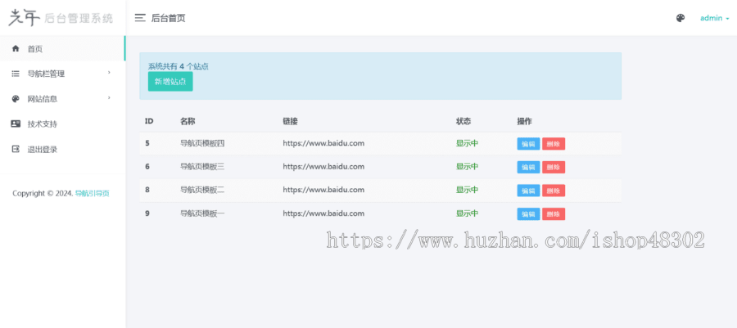Delete the 导航页模板三 row
The image size is (737, 328).
(554, 167)
